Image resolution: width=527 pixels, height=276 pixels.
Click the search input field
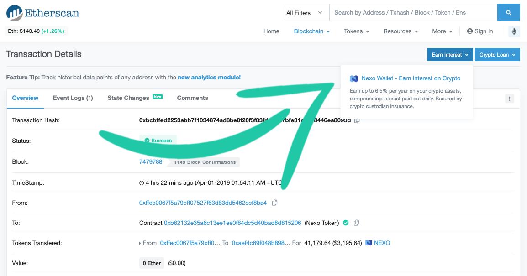point(413,13)
